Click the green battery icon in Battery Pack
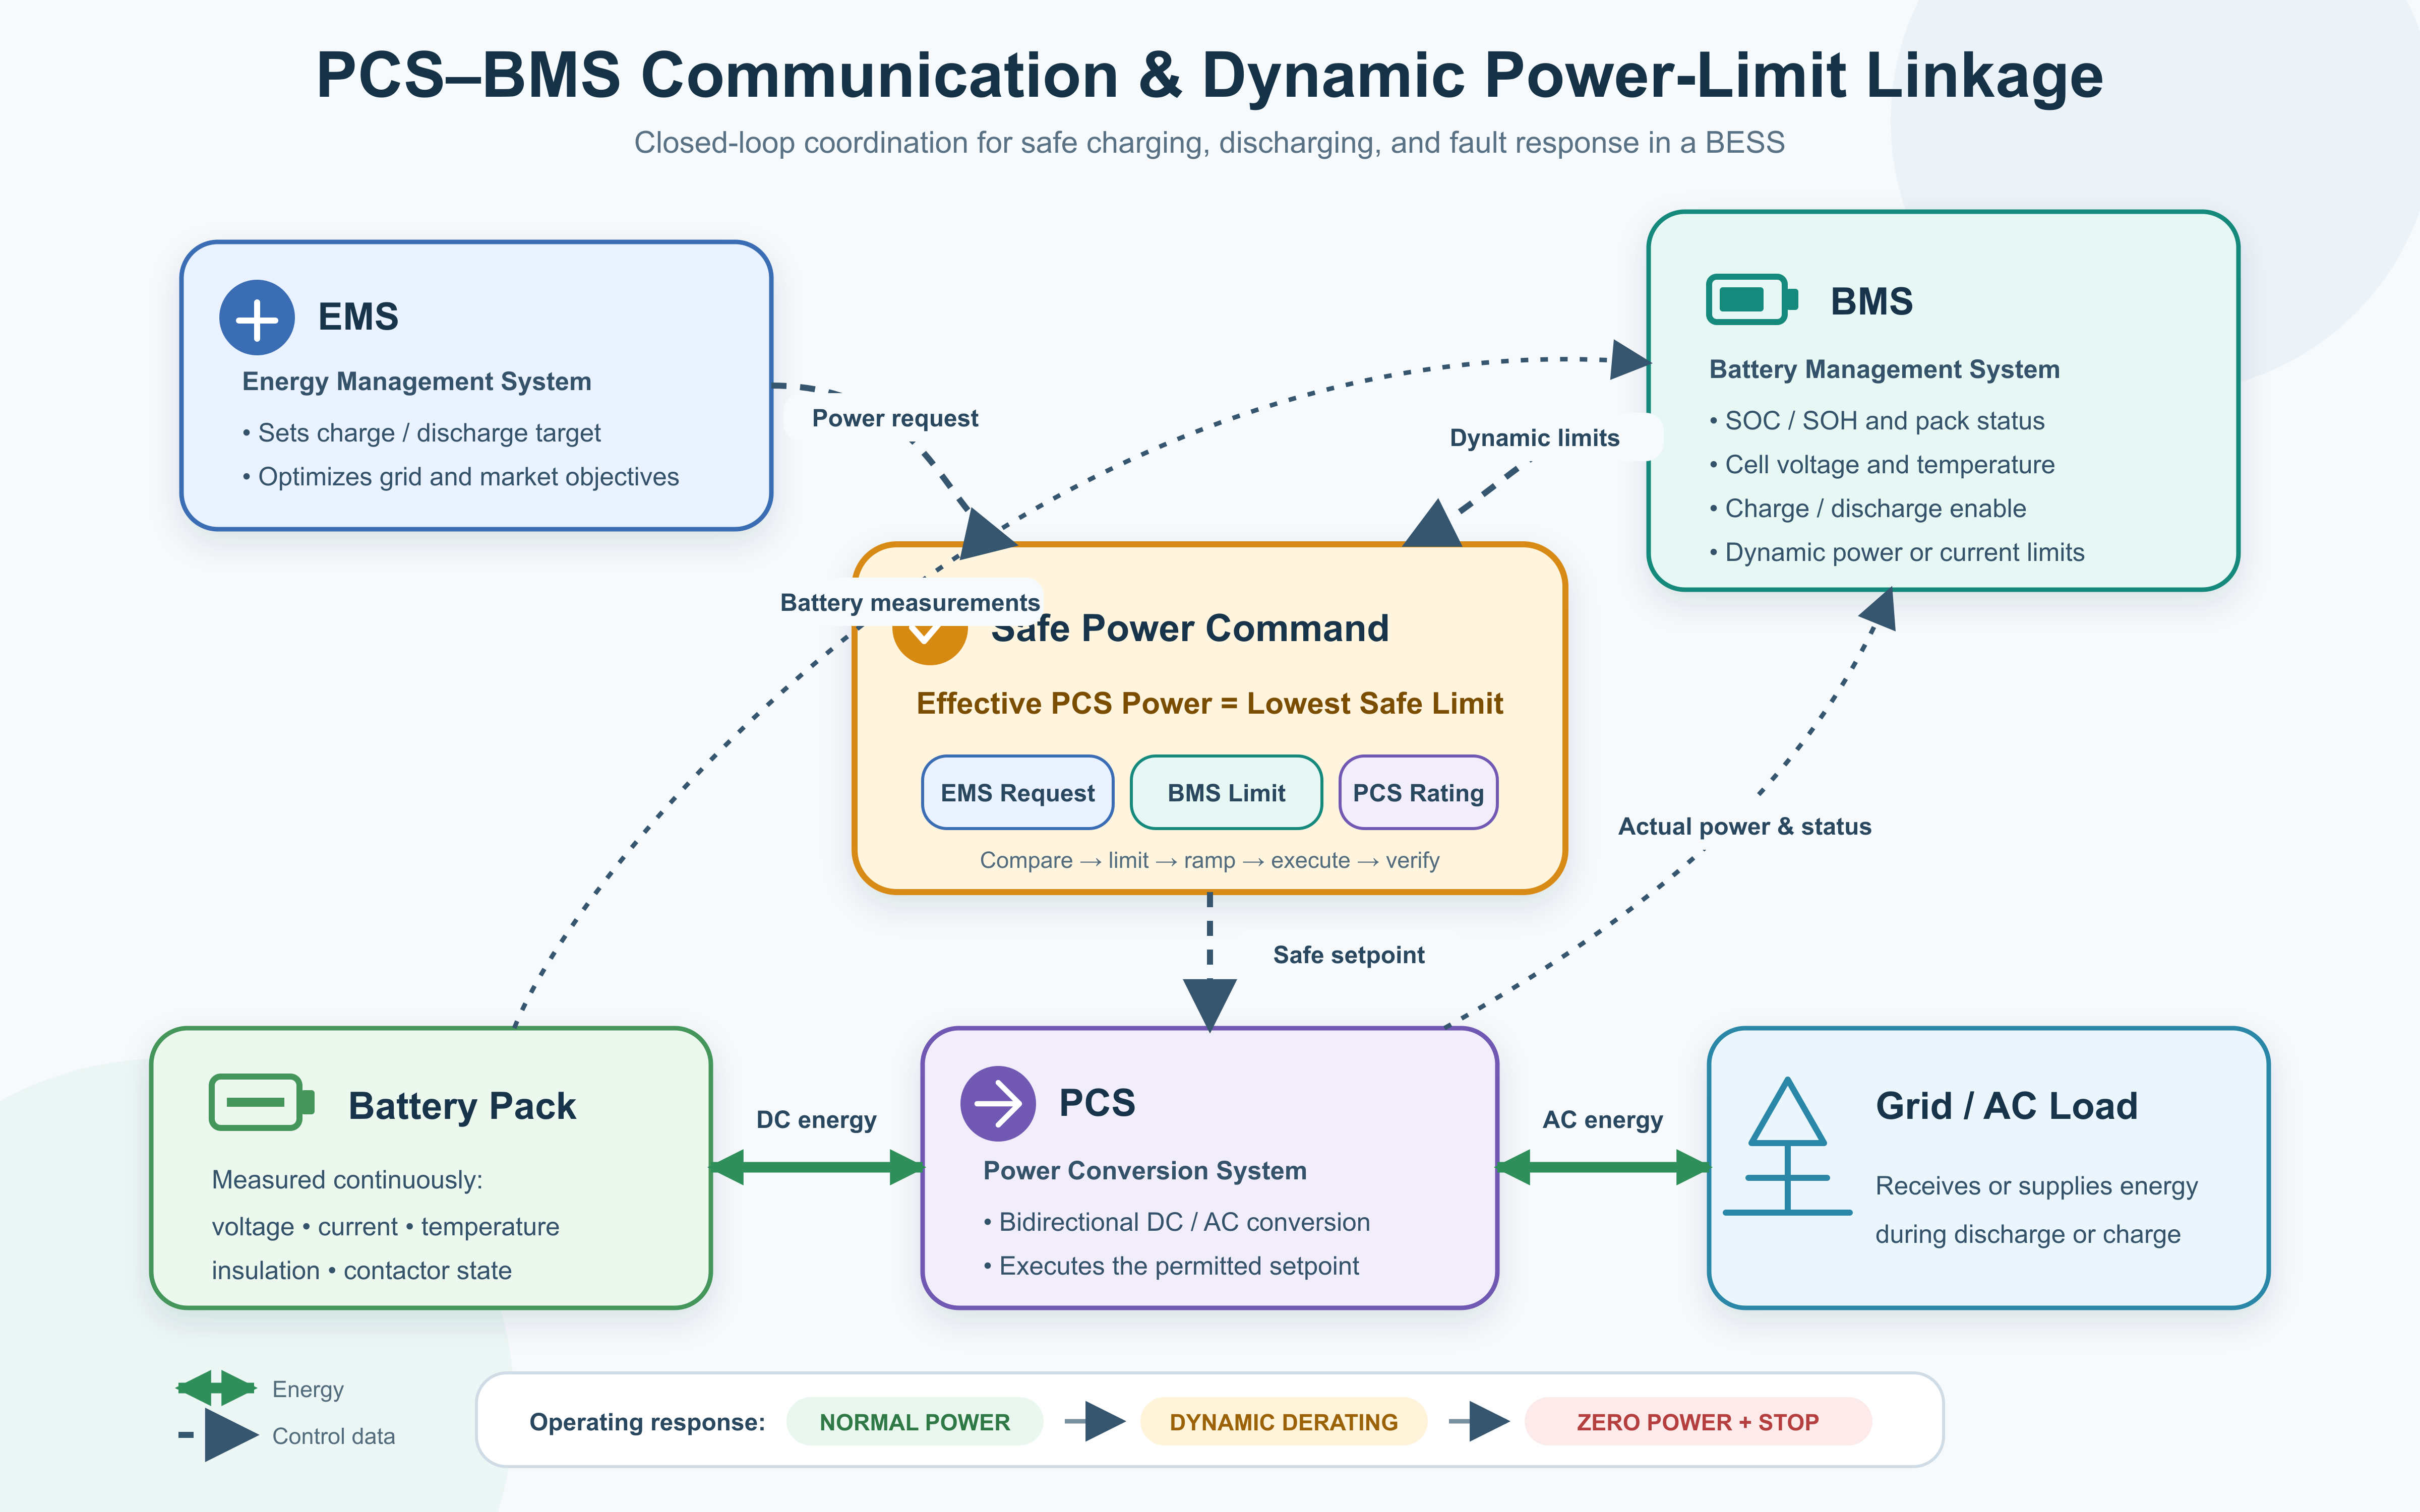2420x1512 pixels. tap(262, 1102)
